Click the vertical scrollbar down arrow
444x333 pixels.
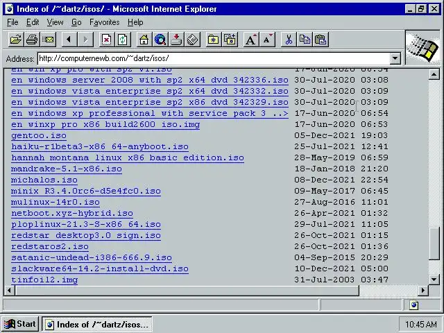click(434, 280)
